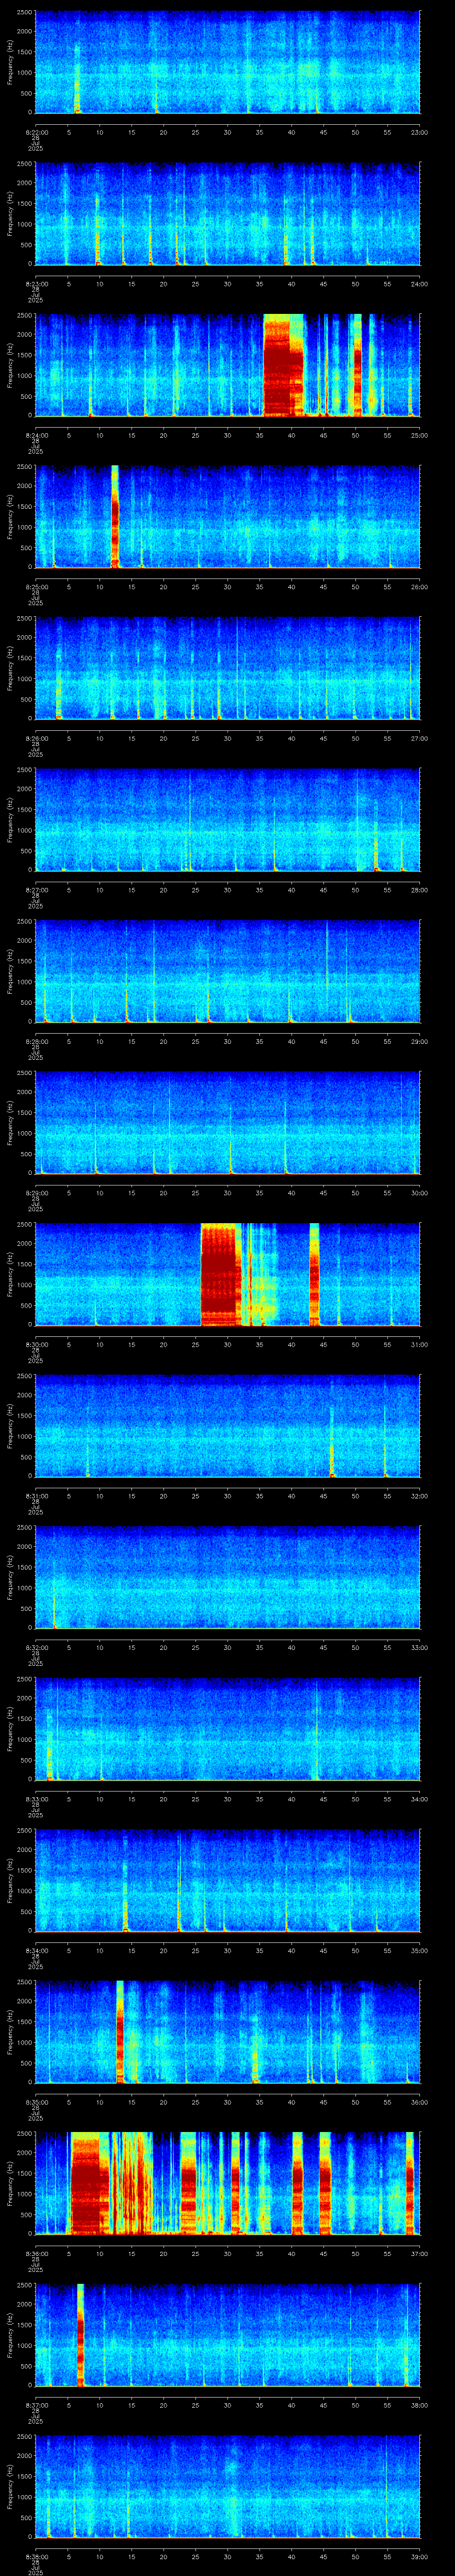Screen dimensions: 455x2576
Task: Click the wide red burst in the 8:24:00 spectrogram
Action: [x=283, y=365]
